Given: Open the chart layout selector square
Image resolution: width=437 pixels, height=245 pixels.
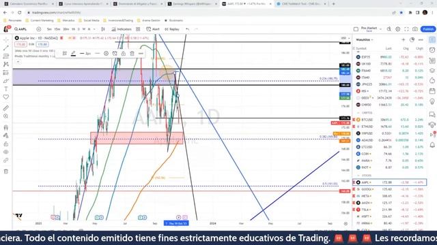Looking at the screenshot, I should pyautogui.click(x=356, y=29).
